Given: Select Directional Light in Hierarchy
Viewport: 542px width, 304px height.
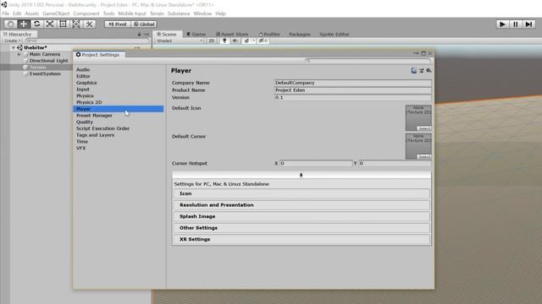Looking at the screenshot, I should [48, 61].
